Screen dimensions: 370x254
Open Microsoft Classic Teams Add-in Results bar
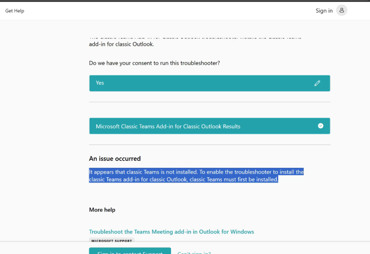tap(210, 126)
